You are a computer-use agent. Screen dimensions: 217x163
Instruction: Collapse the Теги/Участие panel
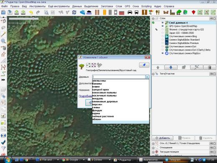[153, 74]
